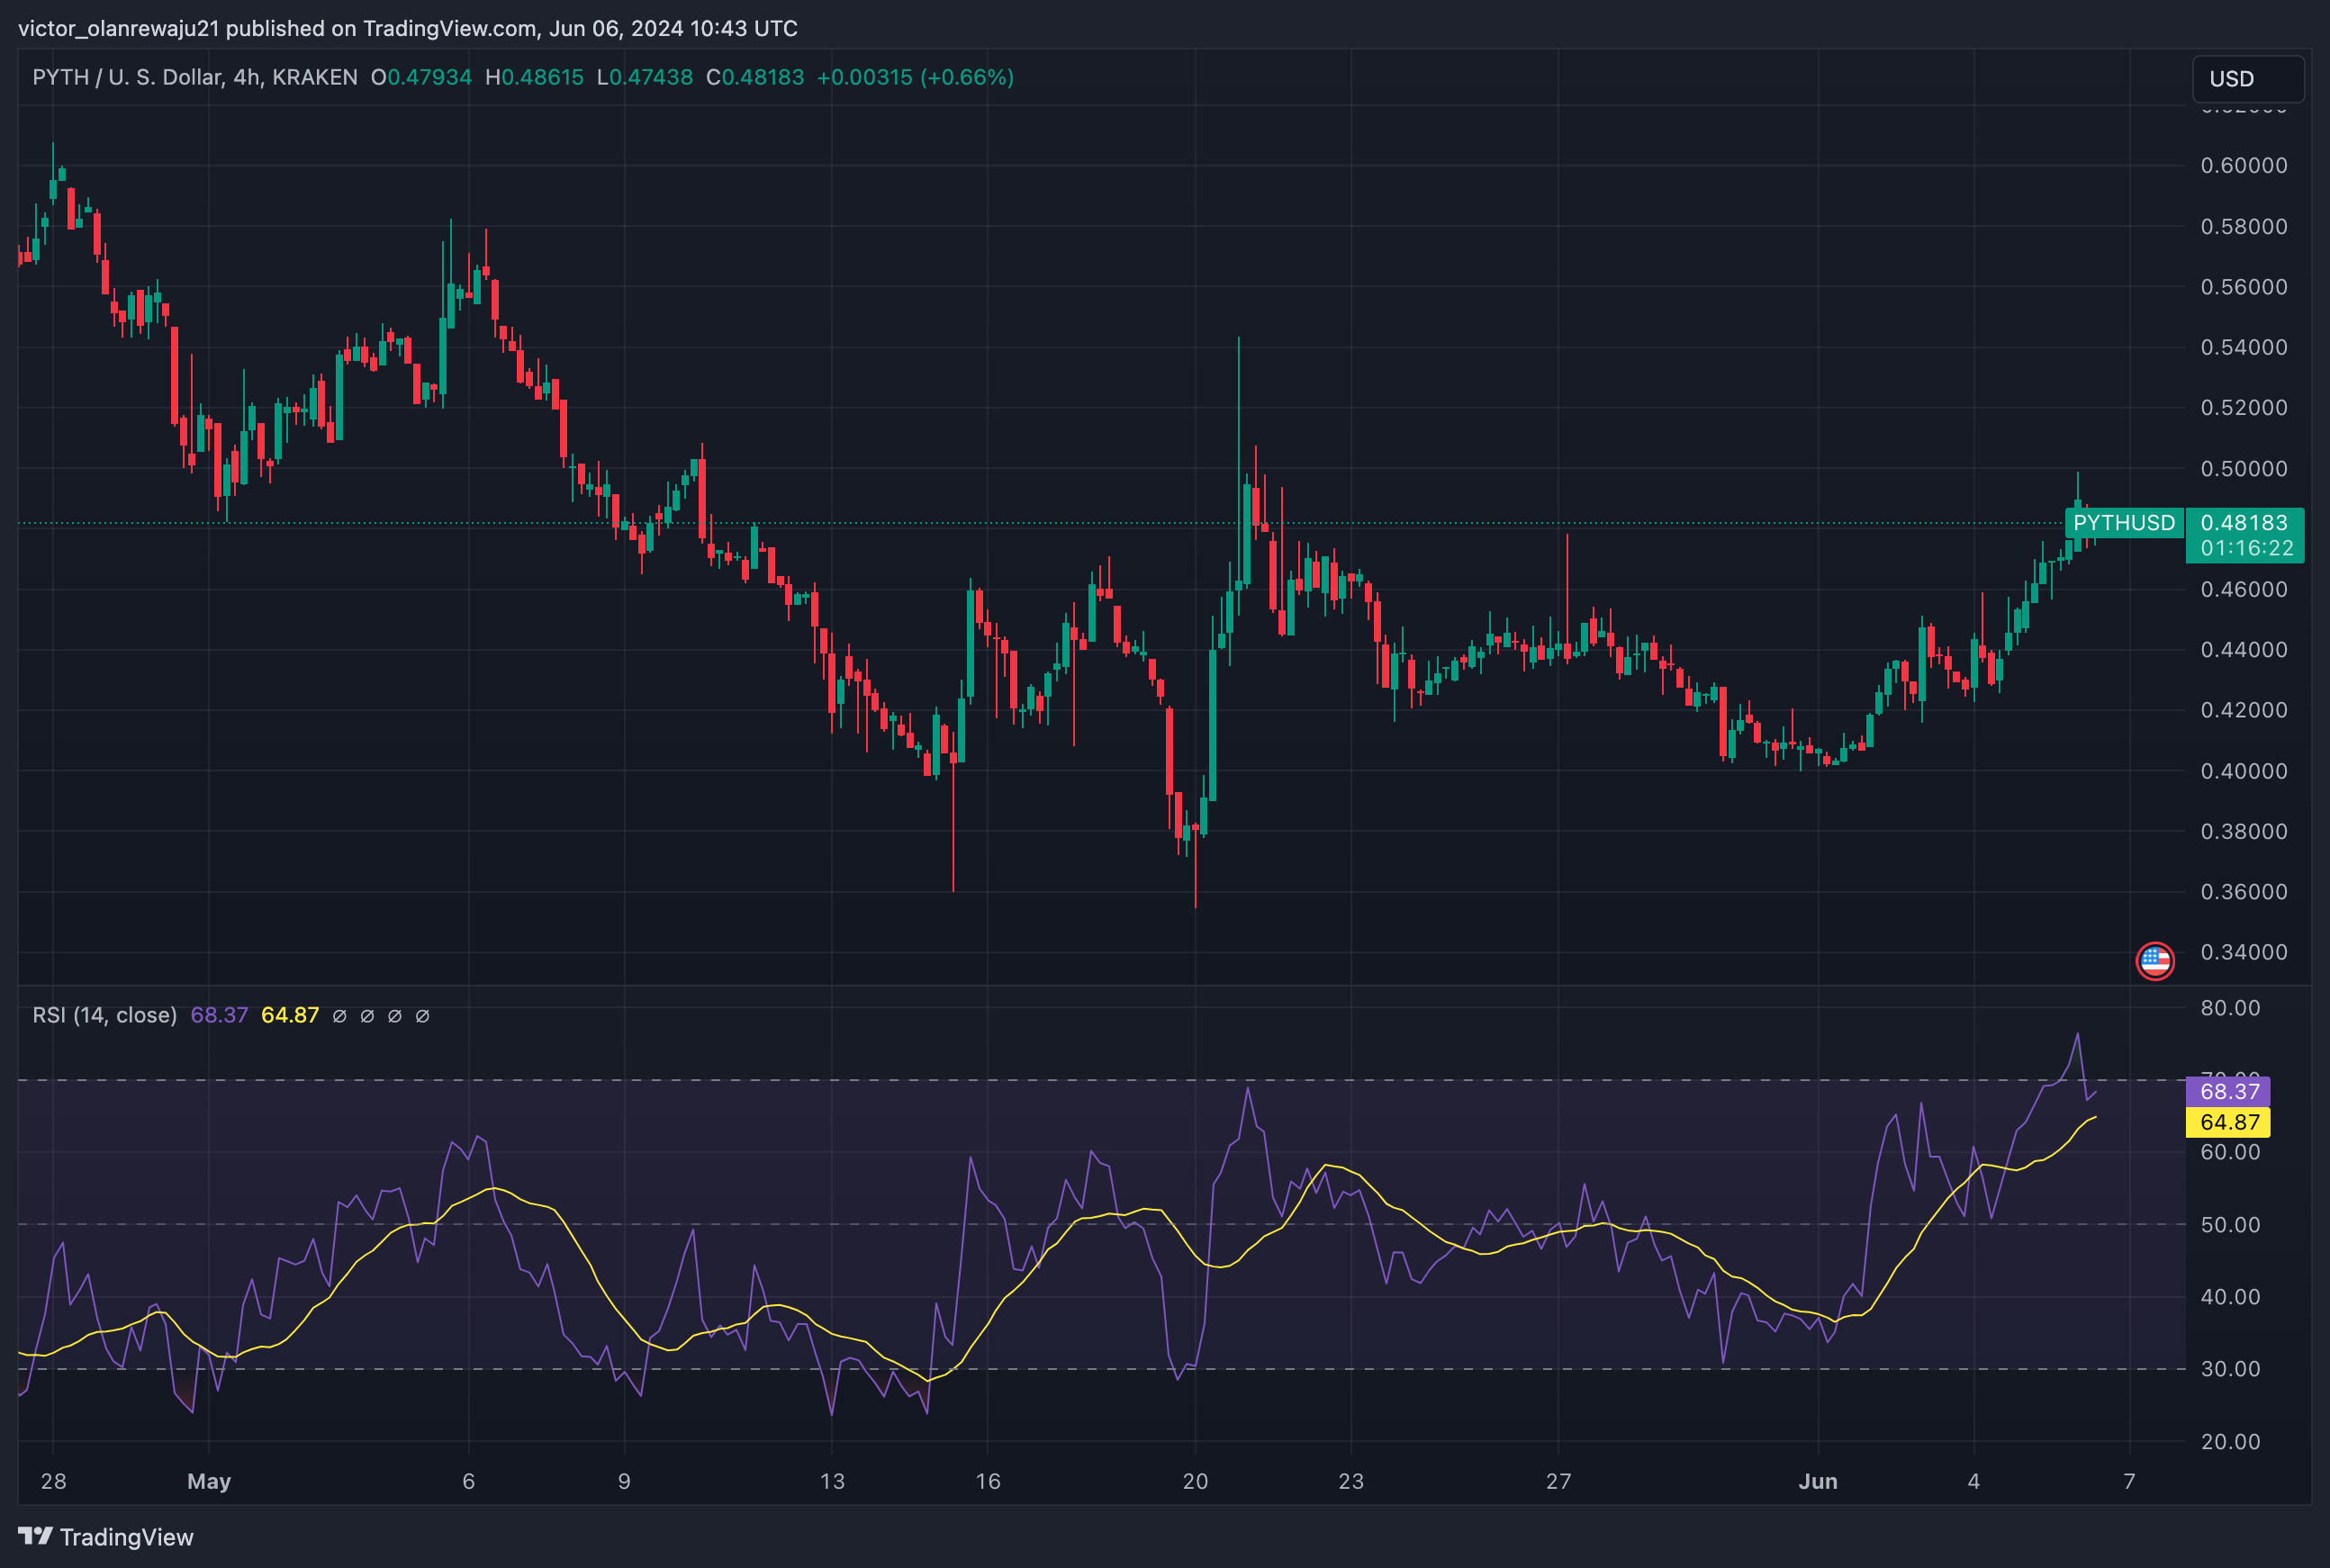
Task: Click the yellow 64.87 RSI scale label
Action: click(2229, 1122)
